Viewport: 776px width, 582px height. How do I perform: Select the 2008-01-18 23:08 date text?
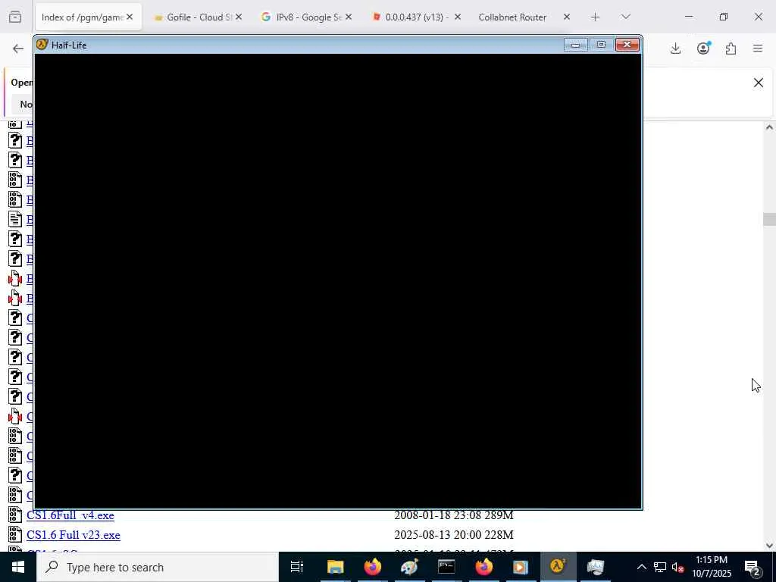click(x=437, y=515)
